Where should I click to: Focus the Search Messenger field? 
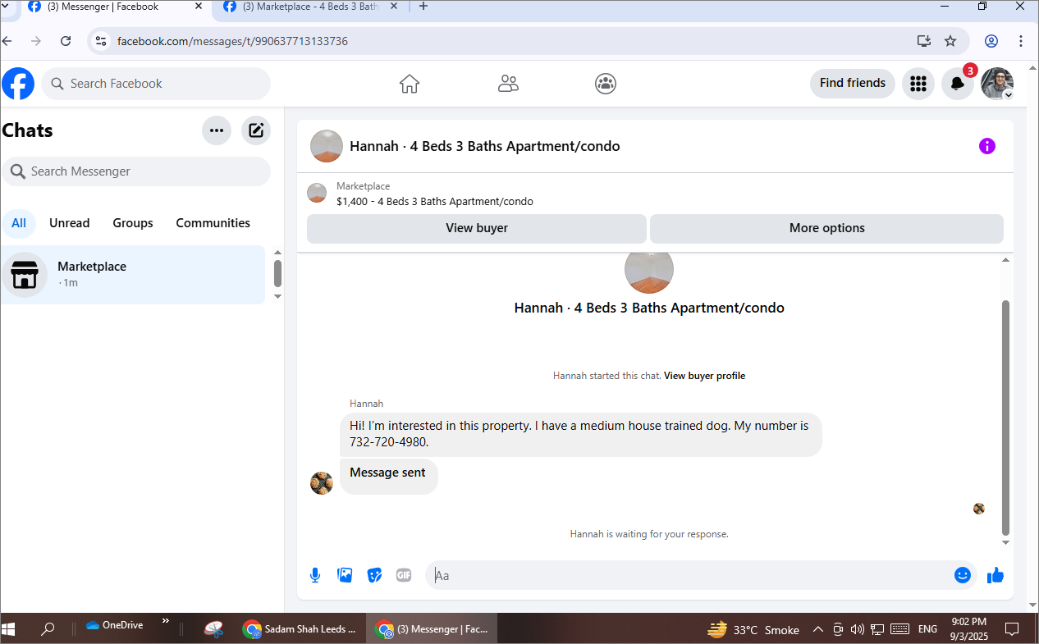pyautogui.click(x=136, y=171)
